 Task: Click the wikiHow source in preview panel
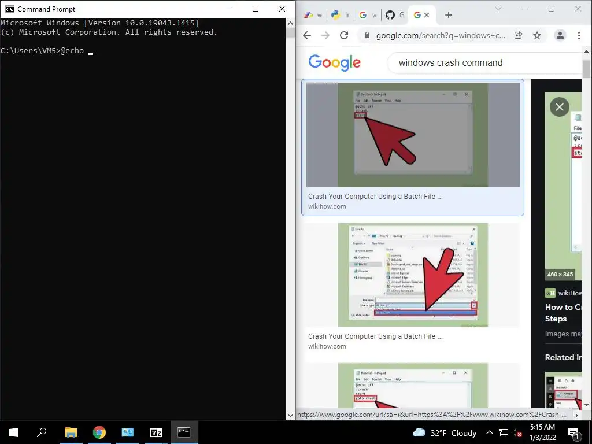563,293
